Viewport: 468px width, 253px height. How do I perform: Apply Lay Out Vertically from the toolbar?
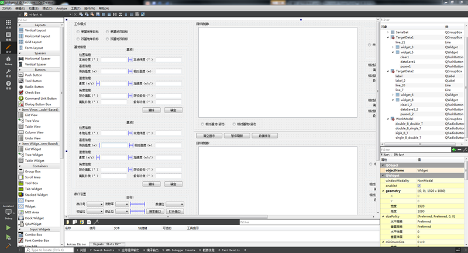(x=109, y=14)
